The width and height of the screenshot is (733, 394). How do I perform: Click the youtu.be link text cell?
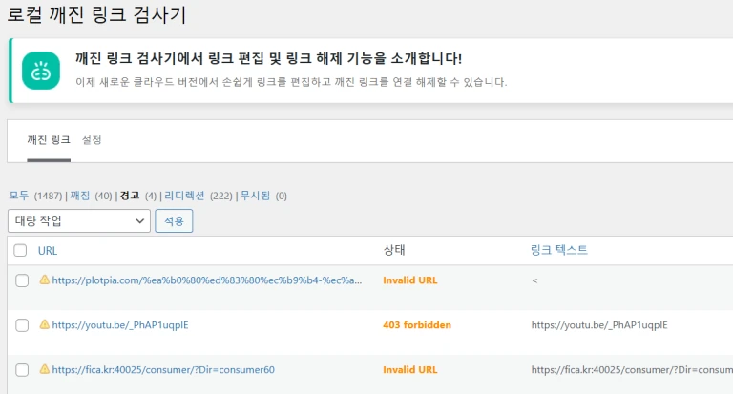click(599, 325)
